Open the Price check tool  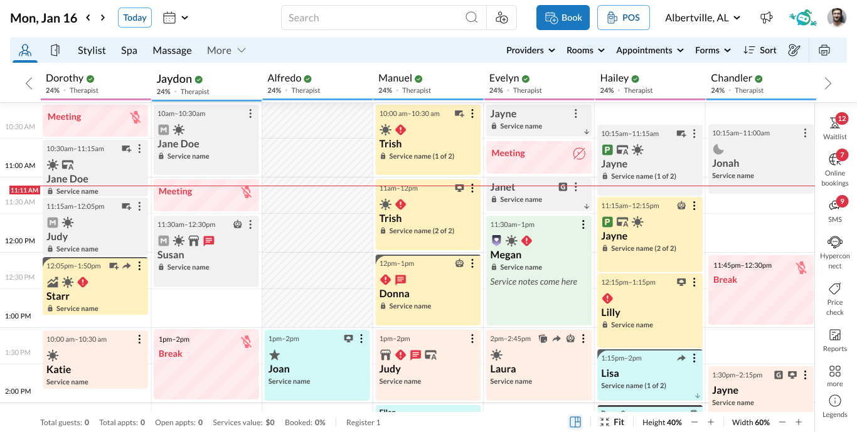click(834, 297)
